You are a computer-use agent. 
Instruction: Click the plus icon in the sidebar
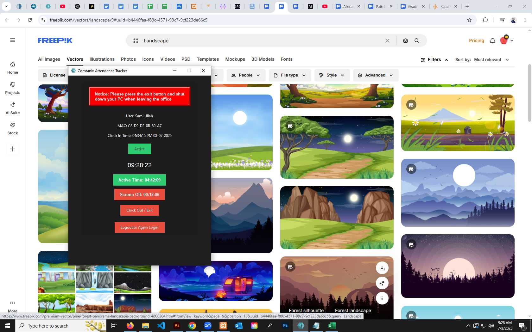pos(13,149)
